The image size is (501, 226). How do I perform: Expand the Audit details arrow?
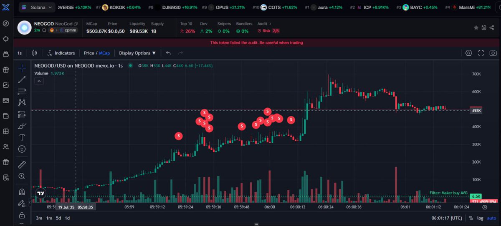pos(270,24)
